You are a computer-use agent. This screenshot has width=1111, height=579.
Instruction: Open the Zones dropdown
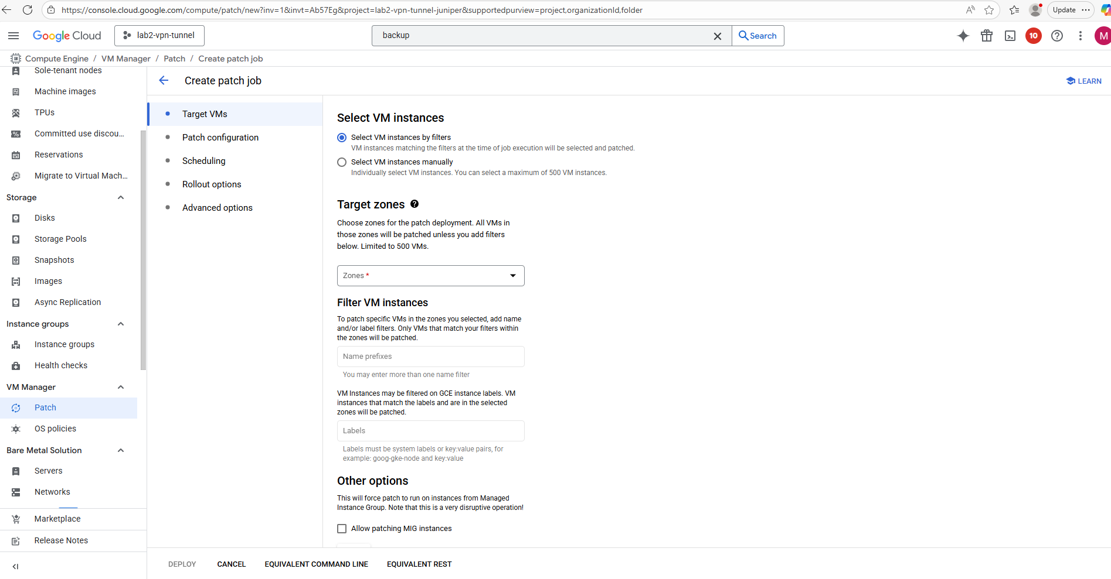coord(431,276)
